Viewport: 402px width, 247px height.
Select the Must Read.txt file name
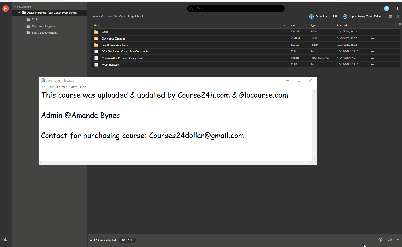pos(110,65)
